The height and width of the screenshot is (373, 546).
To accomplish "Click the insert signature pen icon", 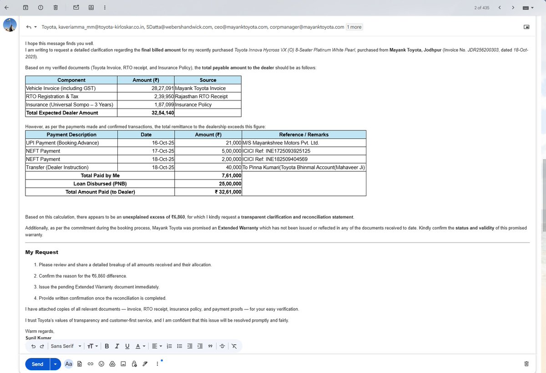I will [145, 364].
